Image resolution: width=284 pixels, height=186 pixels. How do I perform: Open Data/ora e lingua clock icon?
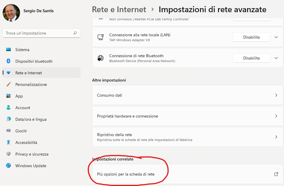click(8, 119)
